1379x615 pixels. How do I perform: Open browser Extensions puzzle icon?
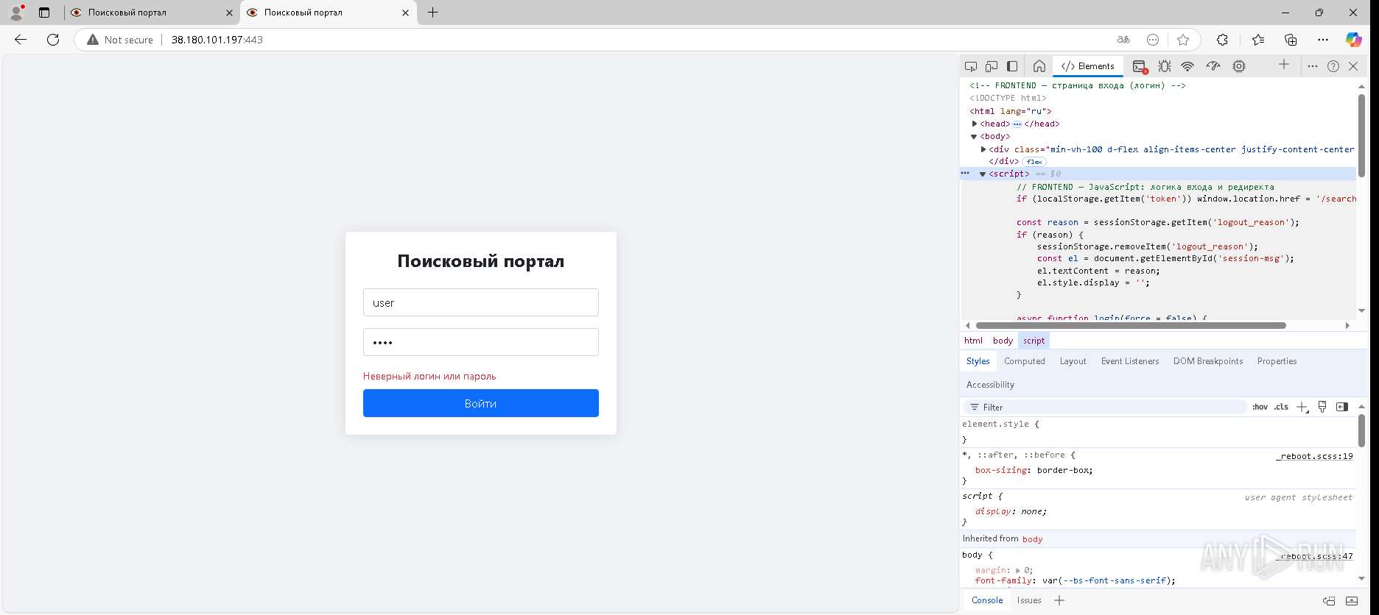pyautogui.click(x=1222, y=40)
